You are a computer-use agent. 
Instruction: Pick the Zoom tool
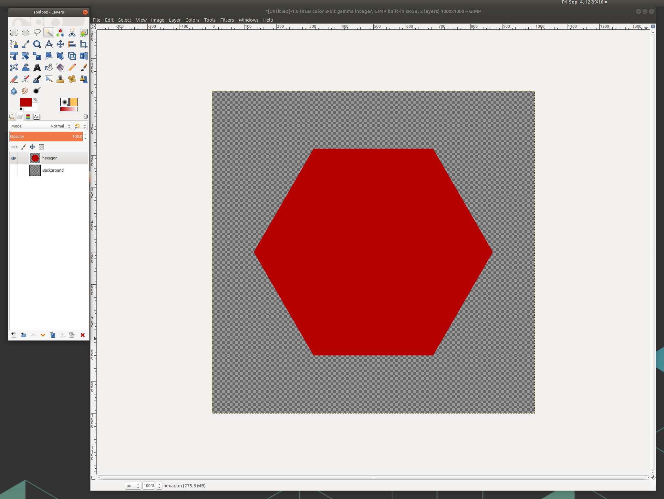(x=37, y=44)
